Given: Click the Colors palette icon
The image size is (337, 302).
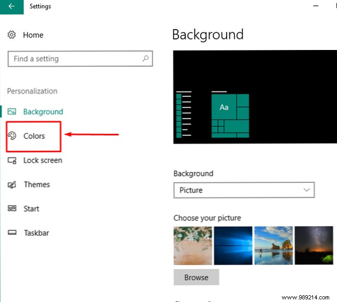Looking at the screenshot, I should 12,136.
